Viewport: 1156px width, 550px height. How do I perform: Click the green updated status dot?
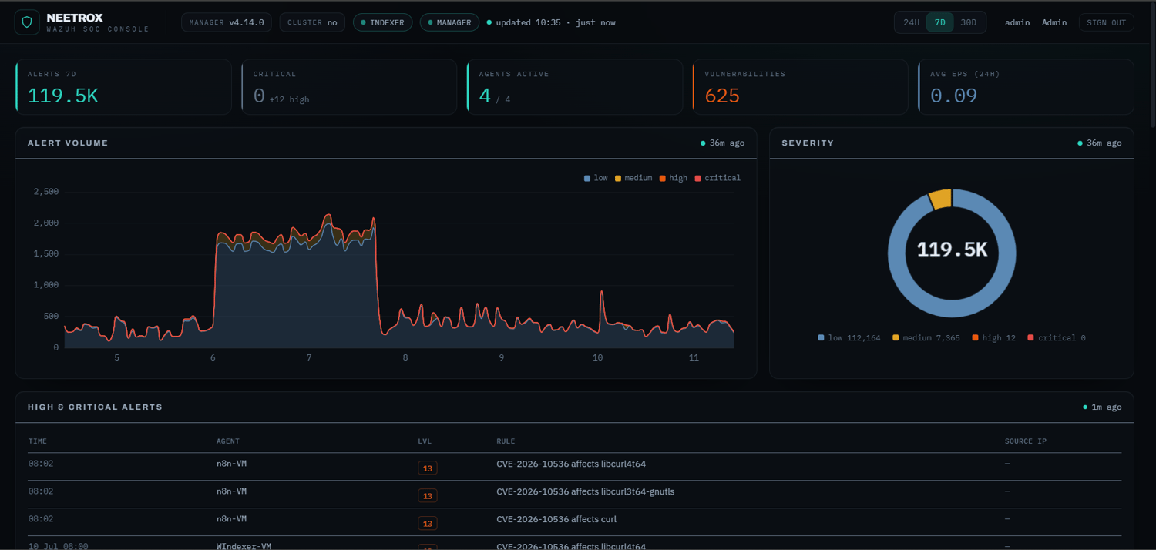(x=489, y=22)
